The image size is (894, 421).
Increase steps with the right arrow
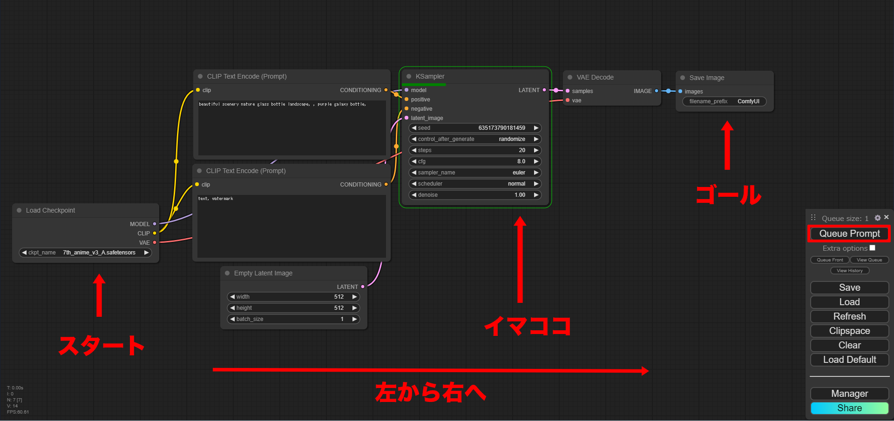tap(536, 150)
